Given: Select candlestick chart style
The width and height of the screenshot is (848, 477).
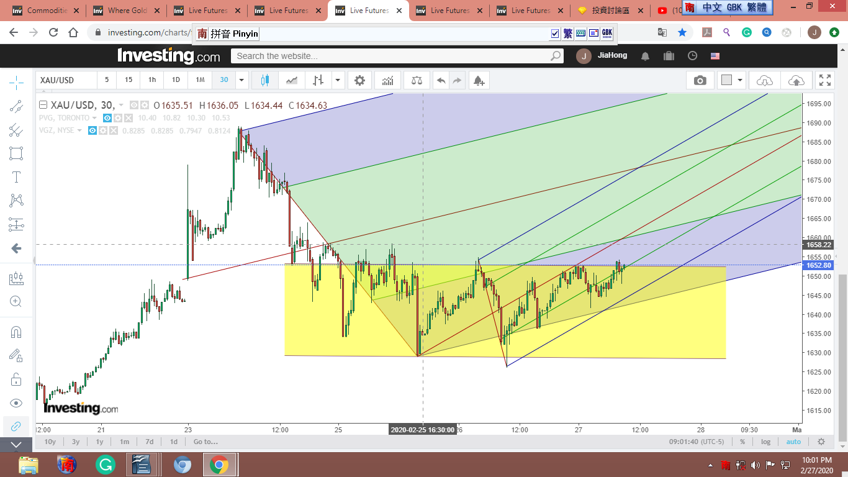Looking at the screenshot, I should pos(265,80).
